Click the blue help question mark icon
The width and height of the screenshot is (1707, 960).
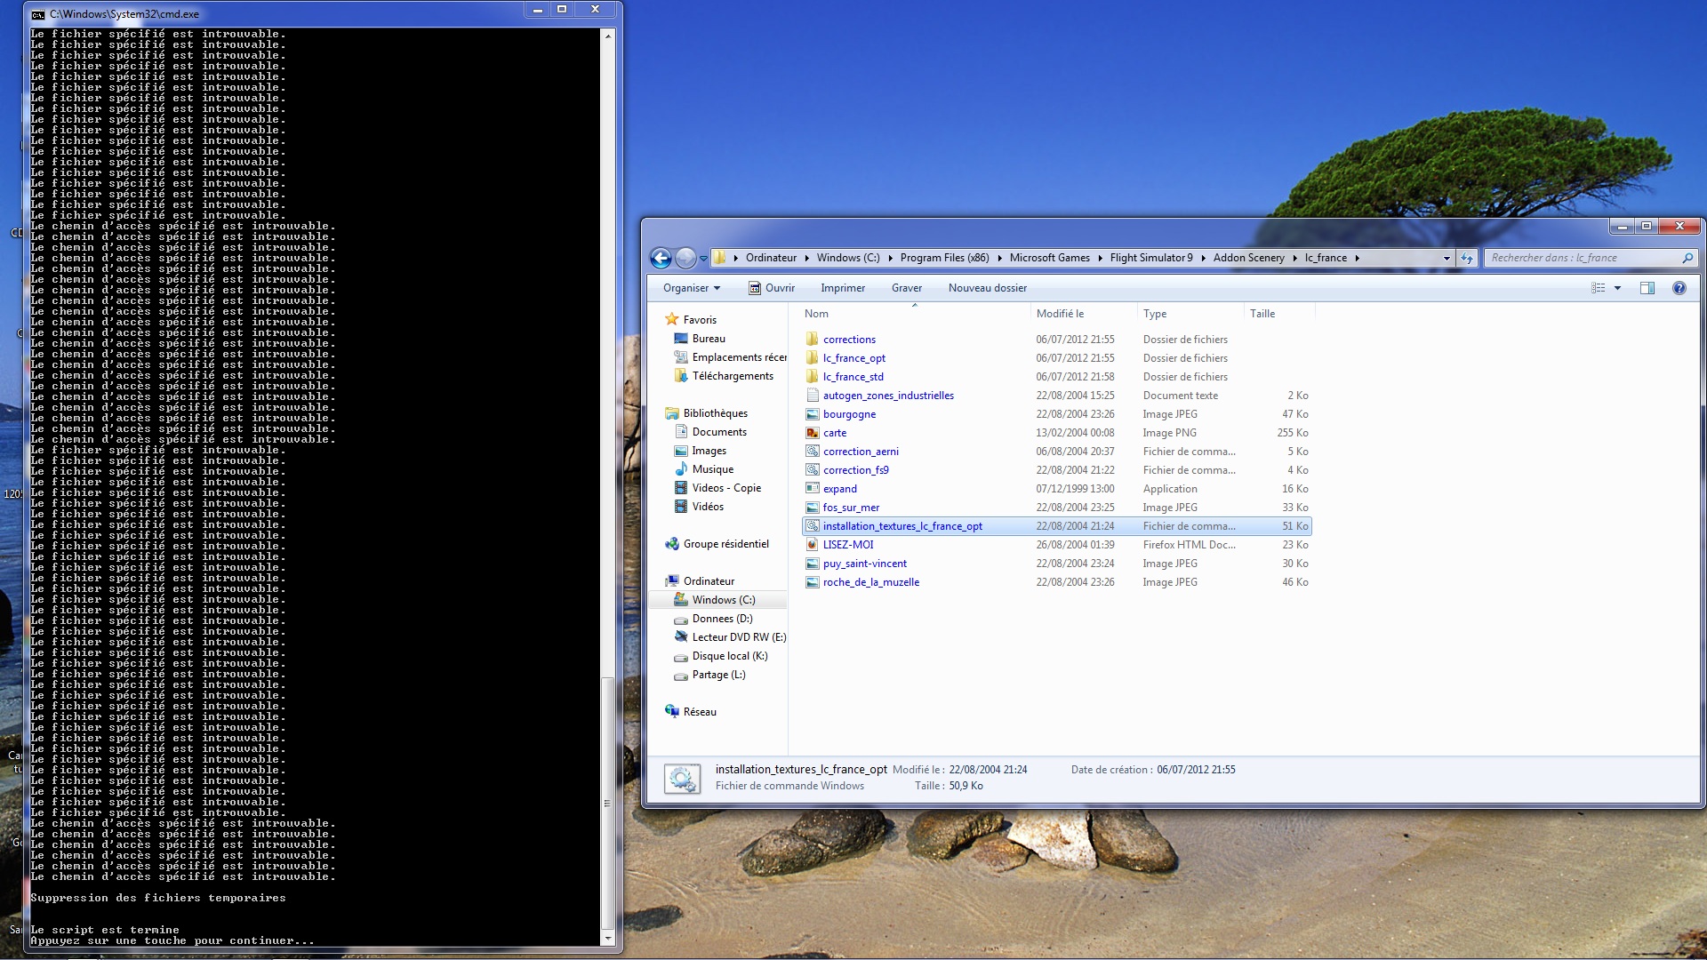point(1679,288)
